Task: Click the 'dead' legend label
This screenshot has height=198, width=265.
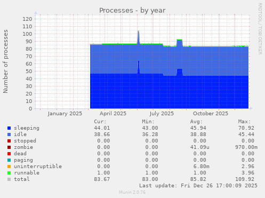Action: (20, 154)
